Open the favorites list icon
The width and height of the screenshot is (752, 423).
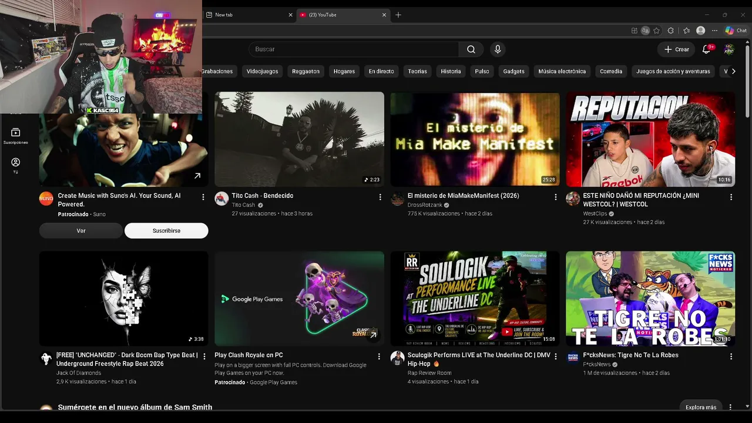pyautogui.click(x=686, y=31)
